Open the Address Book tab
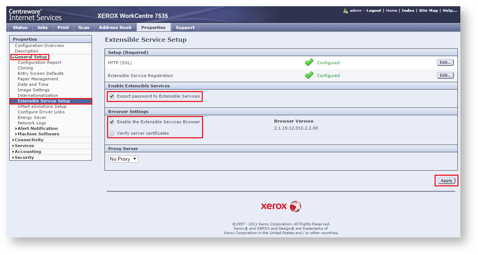The image size is (478, 255). (115, 28)
